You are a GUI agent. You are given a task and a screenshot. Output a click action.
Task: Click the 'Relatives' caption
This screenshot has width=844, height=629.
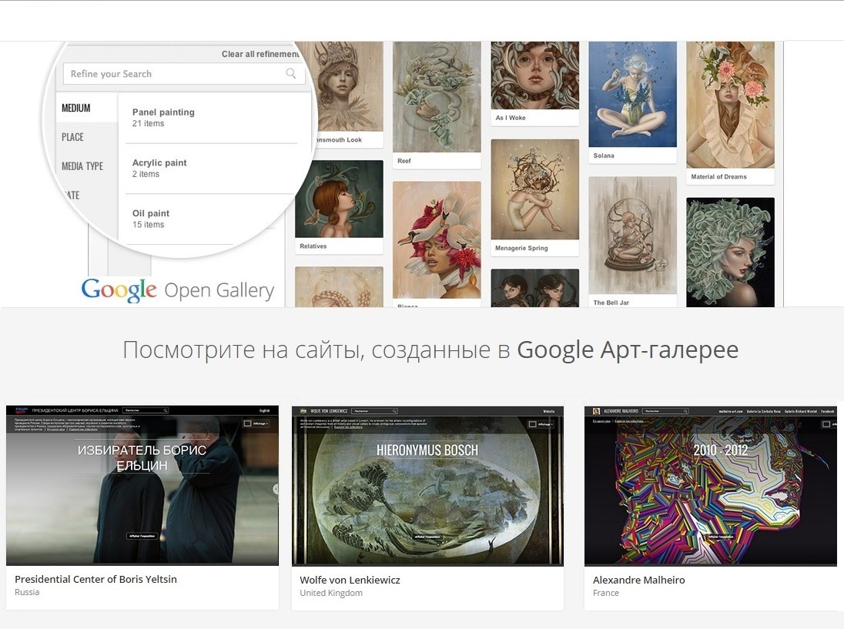(313, 246)
